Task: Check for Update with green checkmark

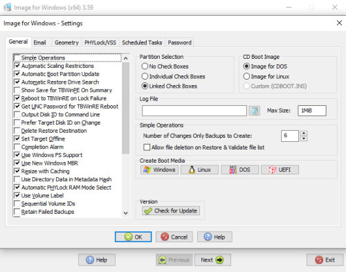Action: click(x=171, y=210)
